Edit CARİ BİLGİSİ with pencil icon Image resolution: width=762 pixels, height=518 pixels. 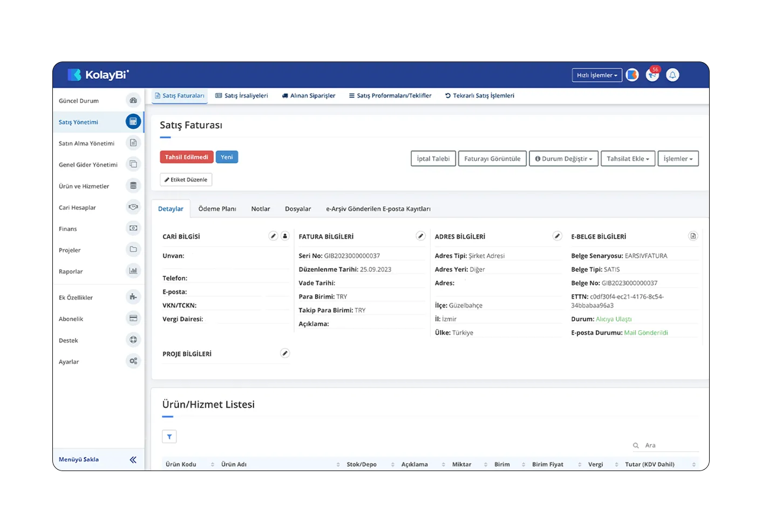[x=274, y=236]
